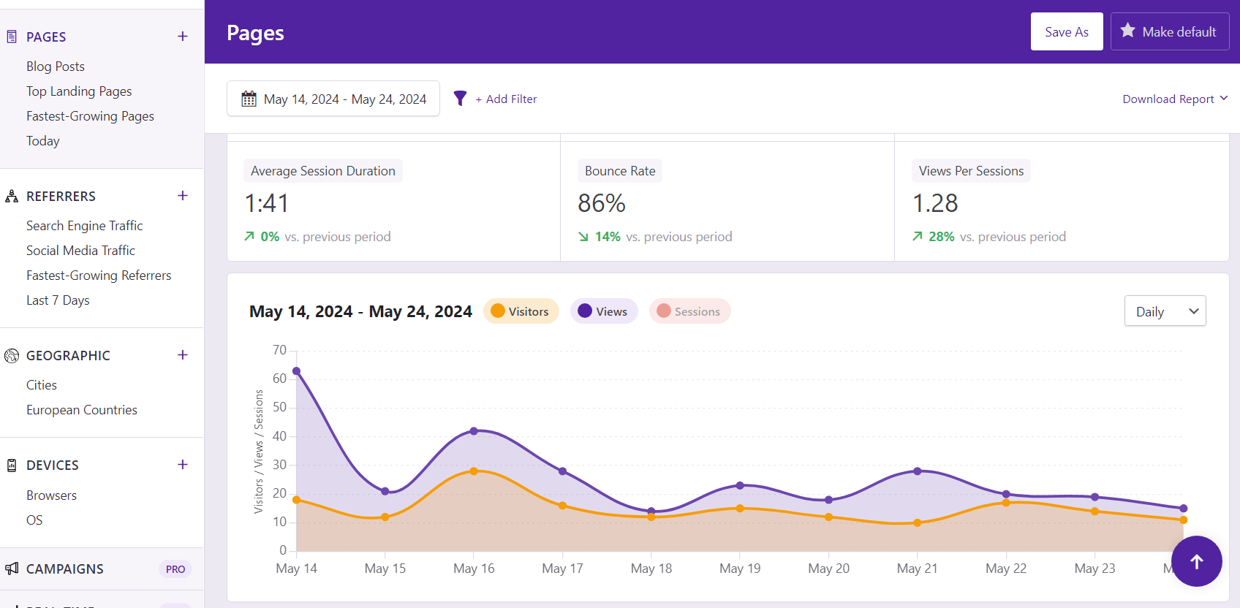Add a new report under Geographic
The height and width of the screenshot is (608, 1240).
[183, 355]
